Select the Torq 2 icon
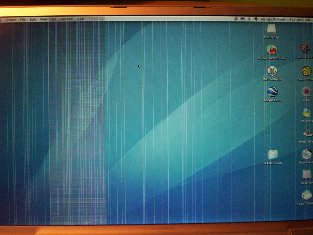 (x=307, y=92)
